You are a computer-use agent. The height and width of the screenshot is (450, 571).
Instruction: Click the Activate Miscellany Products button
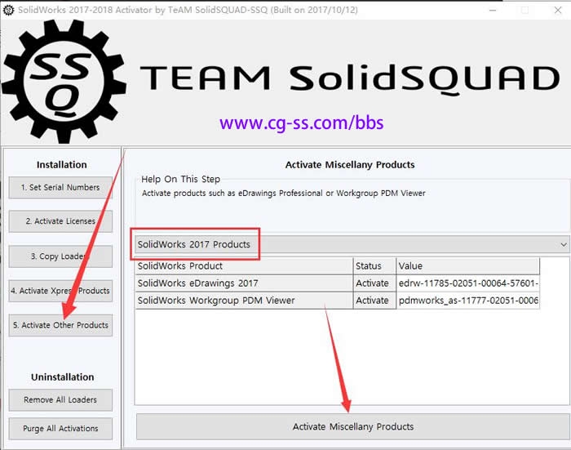tap(352, 426)
